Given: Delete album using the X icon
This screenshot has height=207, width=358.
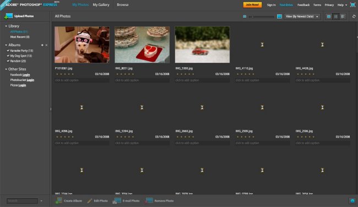Looking at the screenshot, I should tap(46, 45).
